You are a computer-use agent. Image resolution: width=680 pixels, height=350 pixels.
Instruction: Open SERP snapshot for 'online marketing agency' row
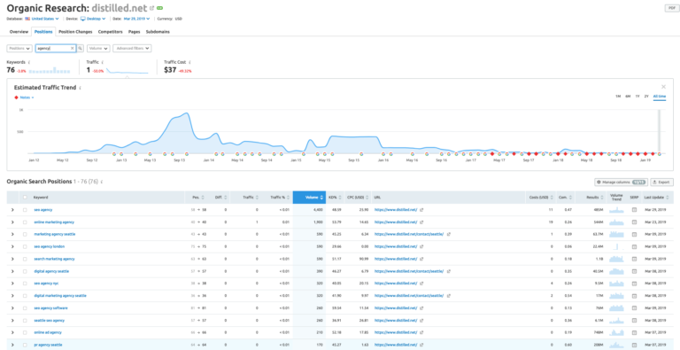click(x=634, y=222)
